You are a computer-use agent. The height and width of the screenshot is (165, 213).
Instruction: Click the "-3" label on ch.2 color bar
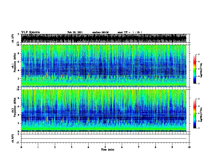tap(198, 99)
